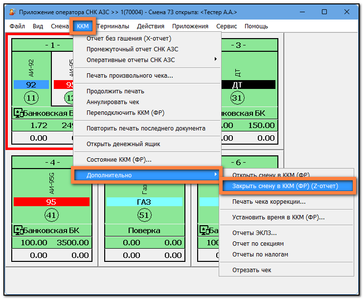The image size is (363, 299).
Task: Click the application icon in title bar
Action: (x=12, y=12)
